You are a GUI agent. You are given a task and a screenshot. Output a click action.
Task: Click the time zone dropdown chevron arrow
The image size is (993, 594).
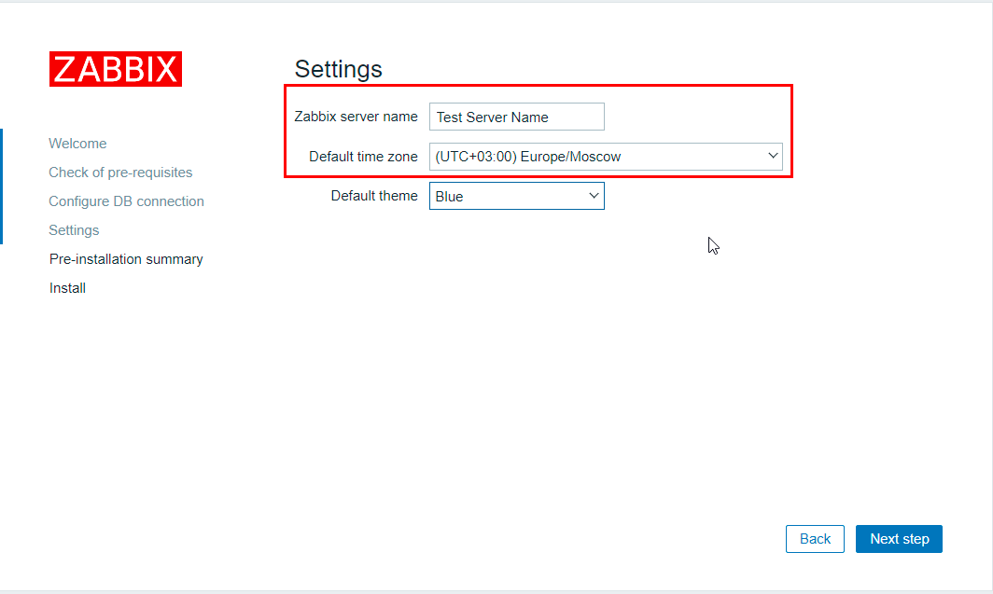point(773,157)
